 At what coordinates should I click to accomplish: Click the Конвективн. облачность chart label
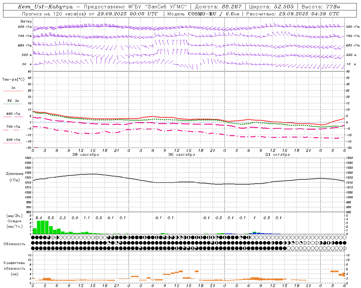14,268
